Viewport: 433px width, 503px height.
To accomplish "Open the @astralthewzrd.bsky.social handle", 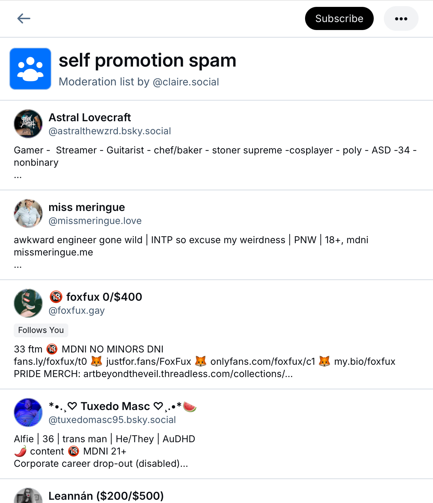I will pos(110,131).
